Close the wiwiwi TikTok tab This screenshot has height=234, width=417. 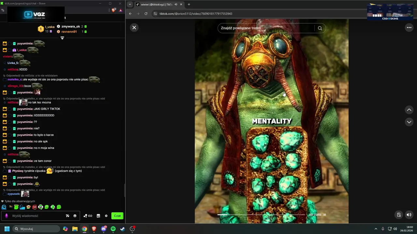click(181, 5)
